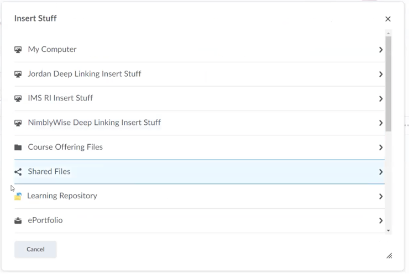Click the Cancel button

pos(35,249)
